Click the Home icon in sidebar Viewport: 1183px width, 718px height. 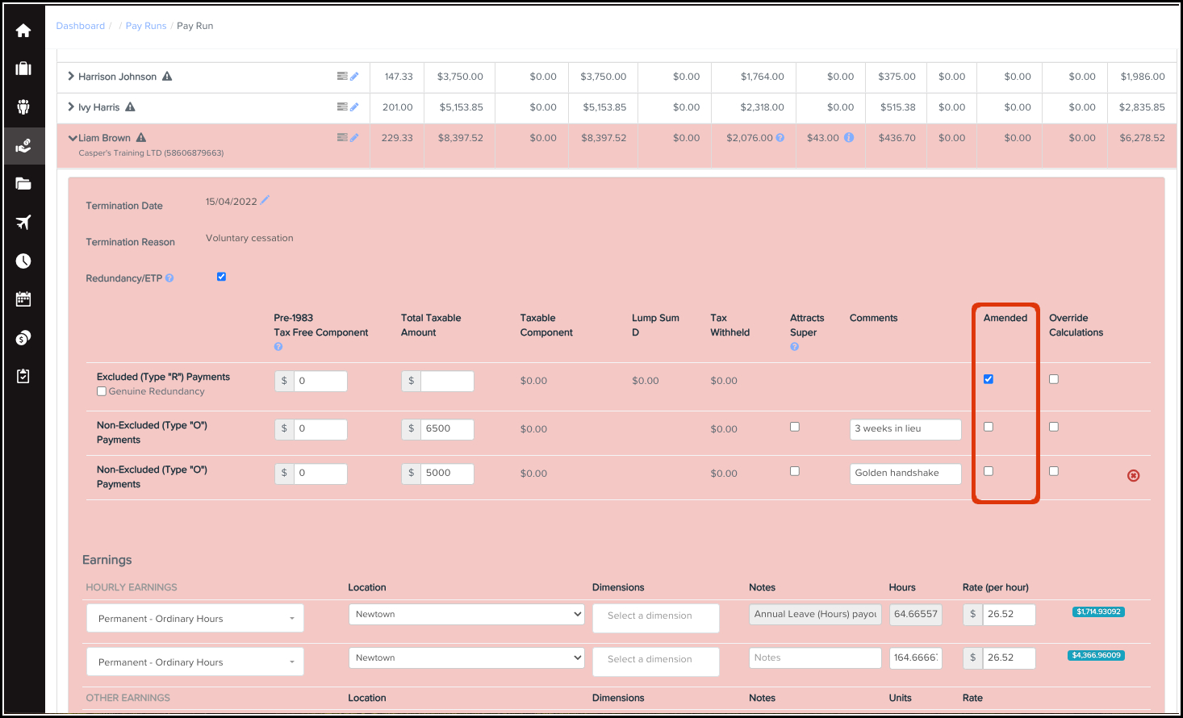(23, 31)
